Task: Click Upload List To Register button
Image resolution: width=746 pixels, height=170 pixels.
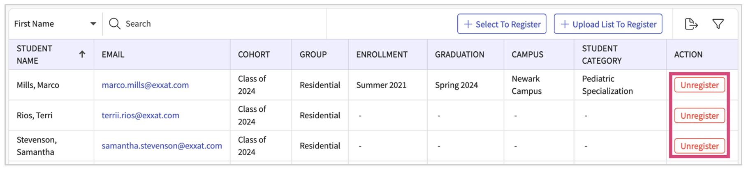Action: tap(608, 24)
